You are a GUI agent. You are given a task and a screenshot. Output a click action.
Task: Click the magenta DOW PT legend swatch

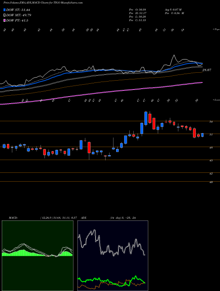tap(5, 21)
